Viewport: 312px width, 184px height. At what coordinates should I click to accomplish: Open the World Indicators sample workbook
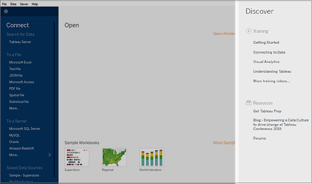point(152,157)
